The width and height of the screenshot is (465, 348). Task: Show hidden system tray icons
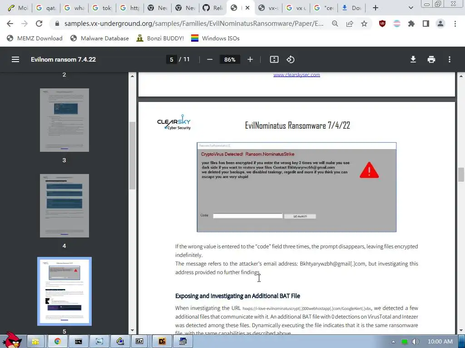(393, 342)
